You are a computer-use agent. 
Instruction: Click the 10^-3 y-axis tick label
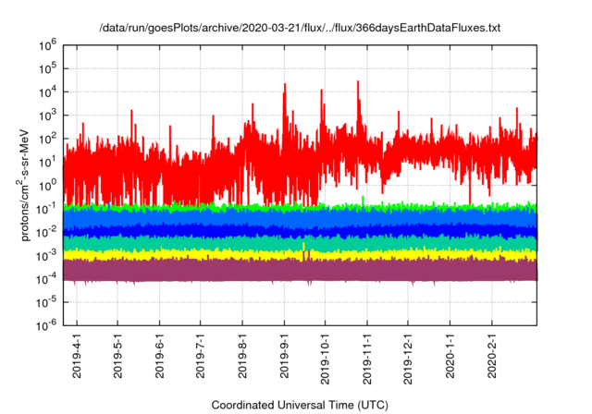(46, 255)
